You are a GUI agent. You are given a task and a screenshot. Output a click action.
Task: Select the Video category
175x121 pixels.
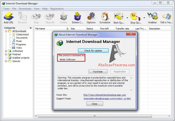click(19, 48)
